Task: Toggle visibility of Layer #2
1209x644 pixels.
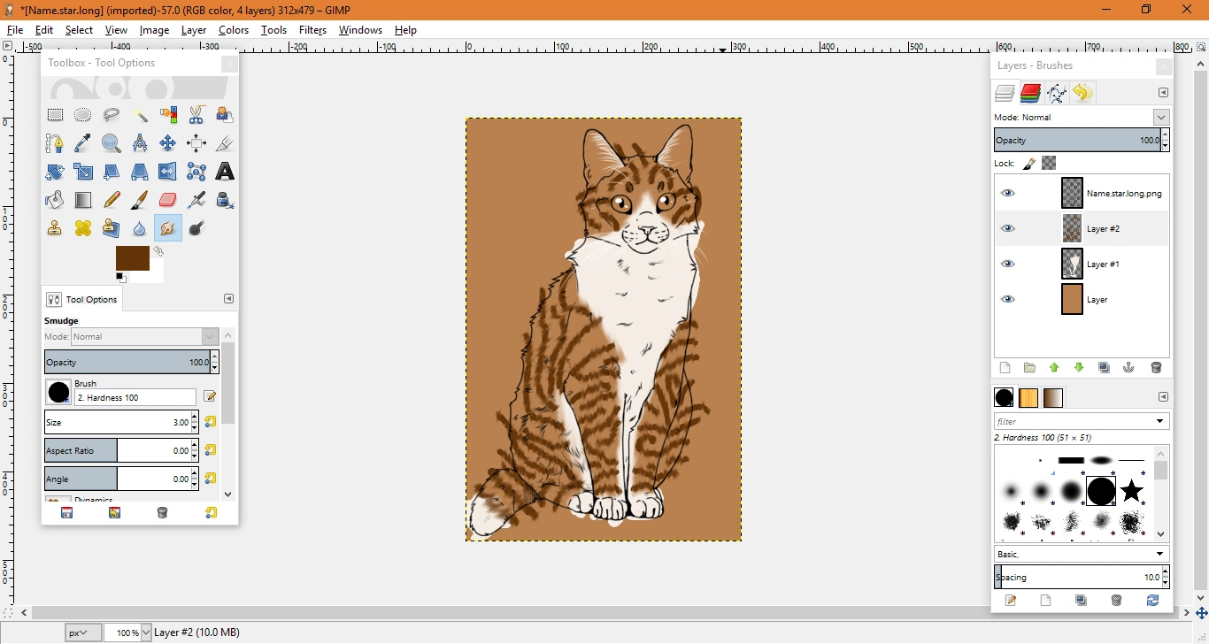Action: click(1008, 228)
